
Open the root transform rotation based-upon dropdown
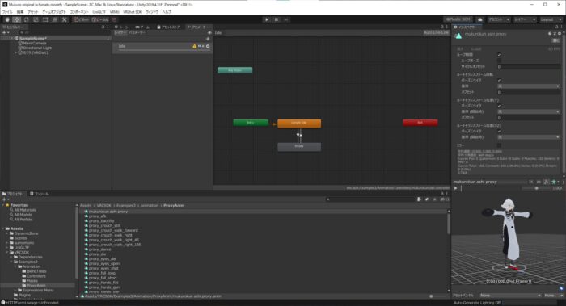click(529, 86)
